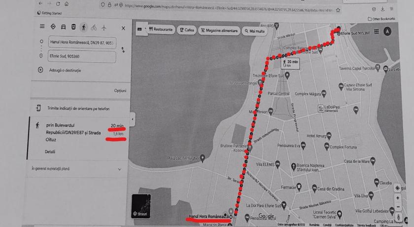Image resolution: width=414 pixels, height=227 pixels.
Task: Click the Hotel Amurg map pin
Action: pyautogui.click(x=329, y=136)
